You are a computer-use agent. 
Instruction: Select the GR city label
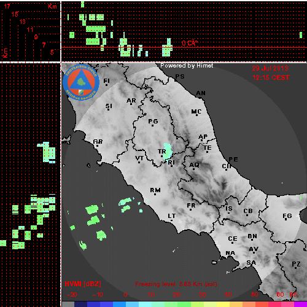pyautogui.click(x=98, y=142)
